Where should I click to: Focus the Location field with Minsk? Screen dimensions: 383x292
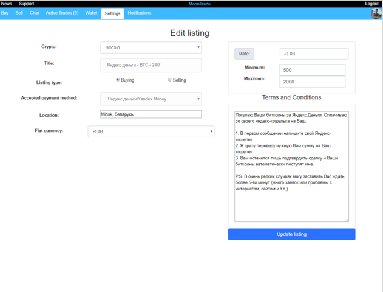[151, 114]
